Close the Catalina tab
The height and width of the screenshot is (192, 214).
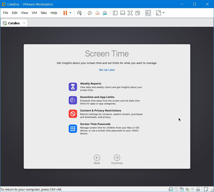tap(24, 23)
